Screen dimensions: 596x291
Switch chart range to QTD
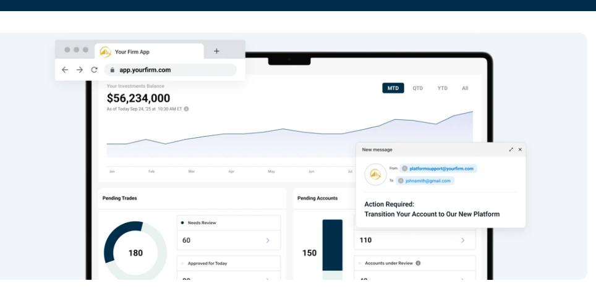(418, 88)
